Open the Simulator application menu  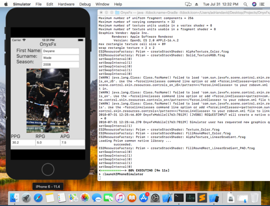pyautogui.click(x=22, y=4)
